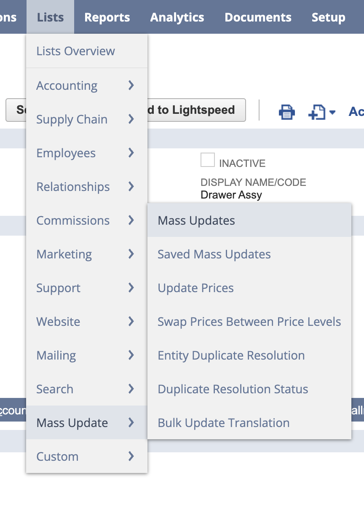Open the Documents menu
This screenshot has width=364, height=505.
pos(257,17)
